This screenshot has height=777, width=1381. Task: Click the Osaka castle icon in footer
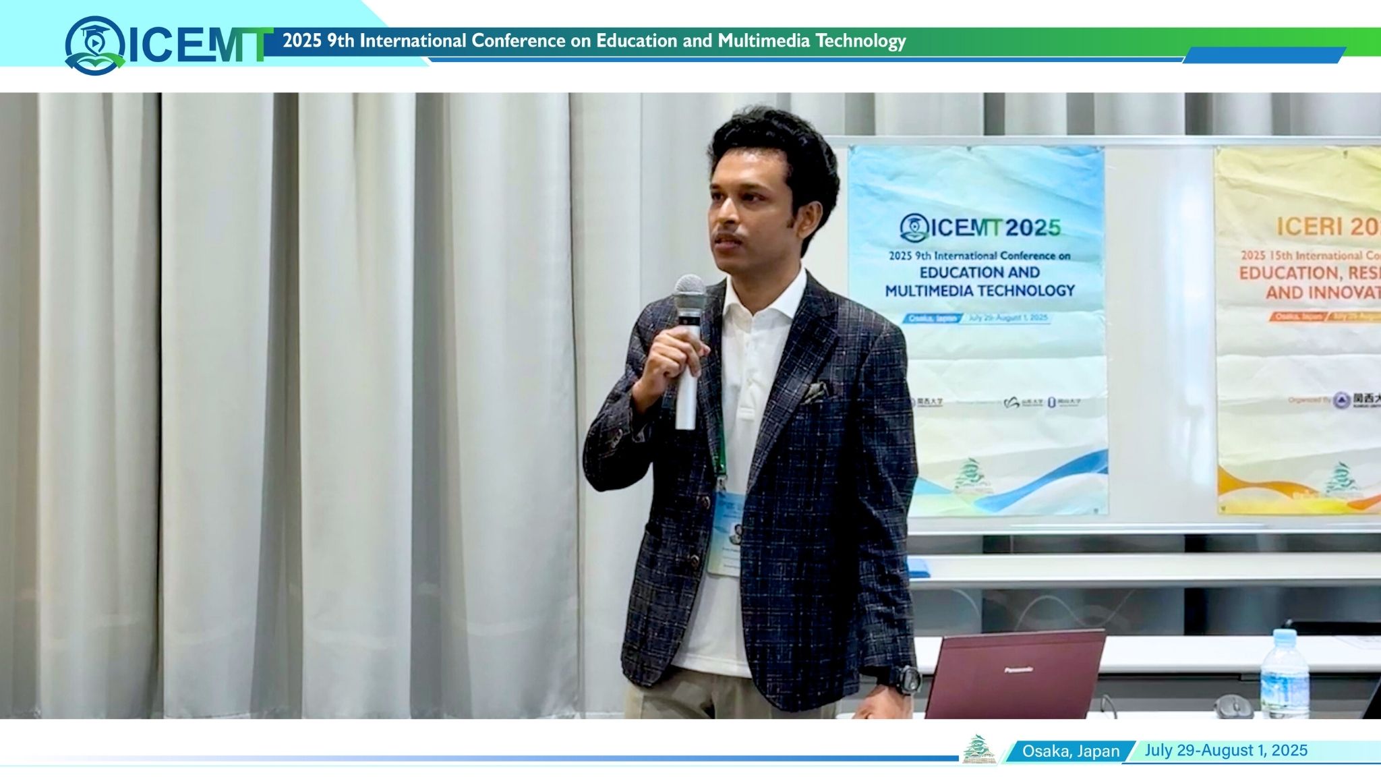coord(978,749)
